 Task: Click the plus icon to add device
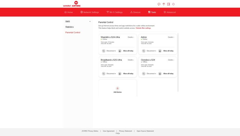[x=117, y=88]
